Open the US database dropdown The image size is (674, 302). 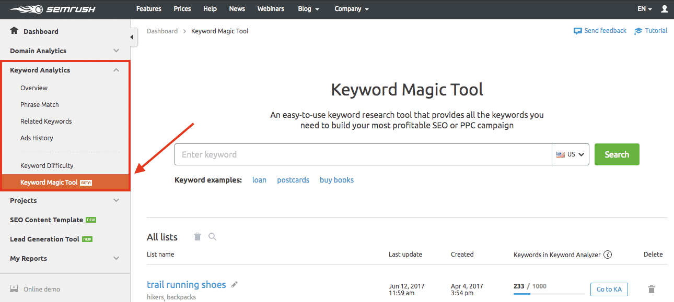(x=571, y=154)
